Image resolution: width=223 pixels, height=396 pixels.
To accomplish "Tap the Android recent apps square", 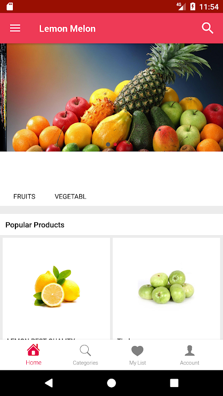I will click(174, 383).
